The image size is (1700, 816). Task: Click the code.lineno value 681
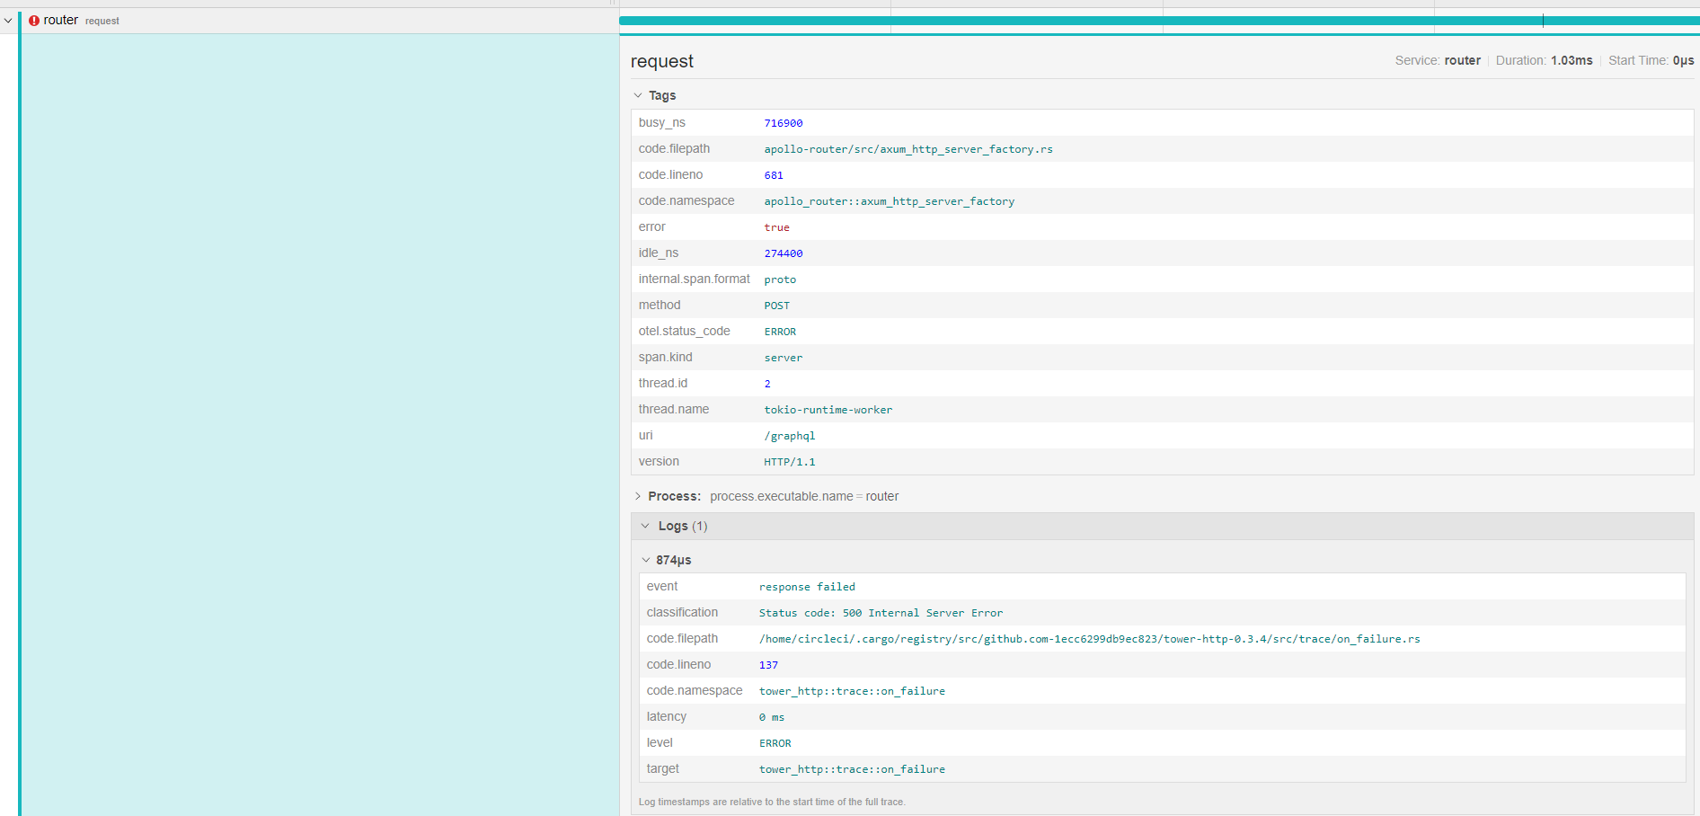click(x=774, y=174)
